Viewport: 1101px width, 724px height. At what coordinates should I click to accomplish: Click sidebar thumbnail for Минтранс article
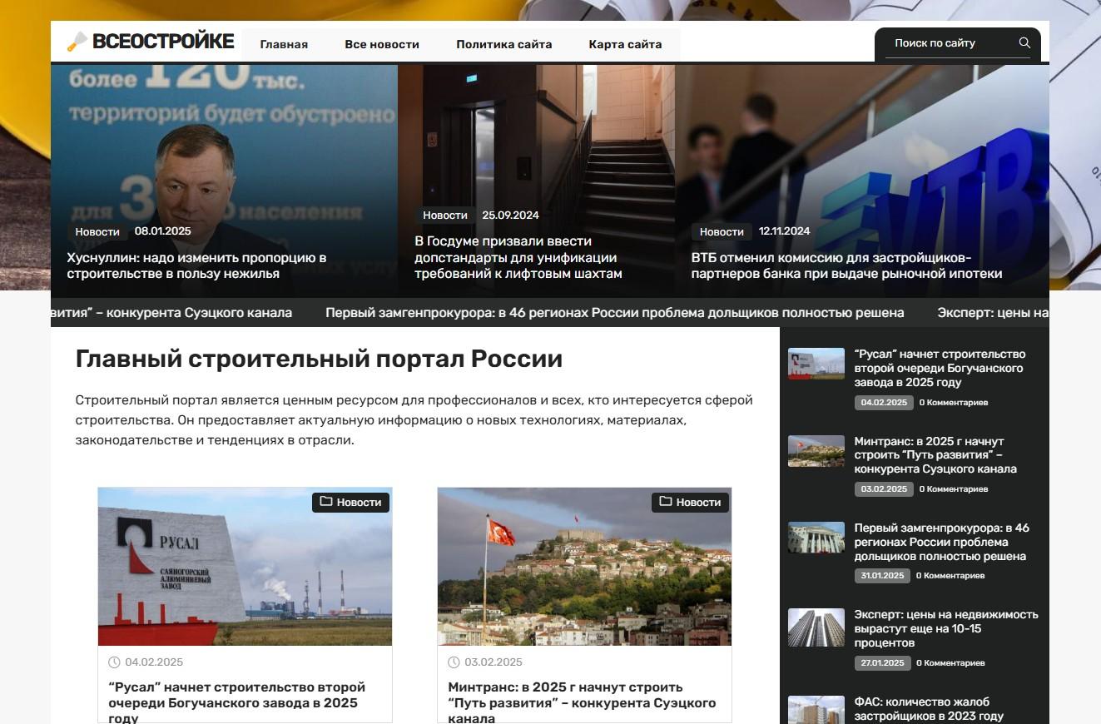click(816, 451)
